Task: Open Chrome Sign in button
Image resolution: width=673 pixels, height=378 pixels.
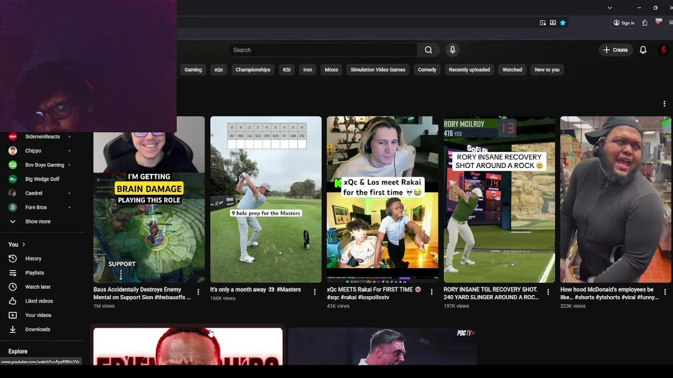Action: tap(624, 23)
